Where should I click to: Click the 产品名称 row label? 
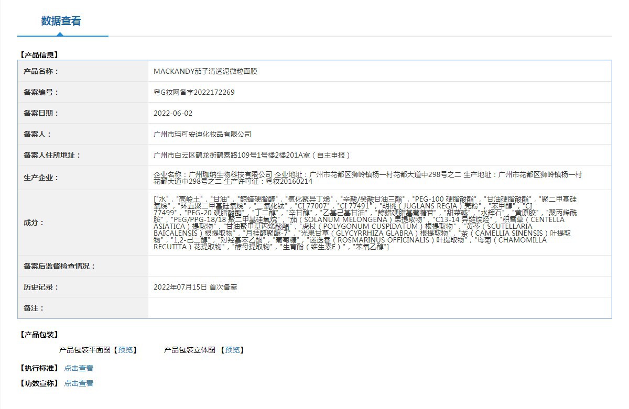[41, 71]
